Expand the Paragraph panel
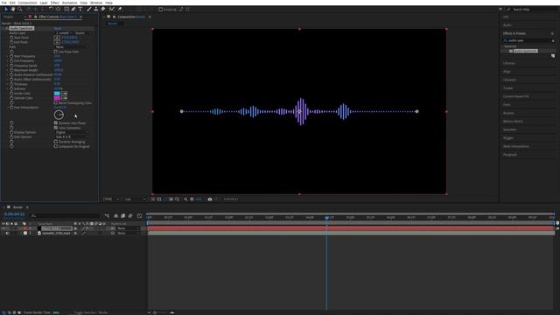 tap(510, 155)
